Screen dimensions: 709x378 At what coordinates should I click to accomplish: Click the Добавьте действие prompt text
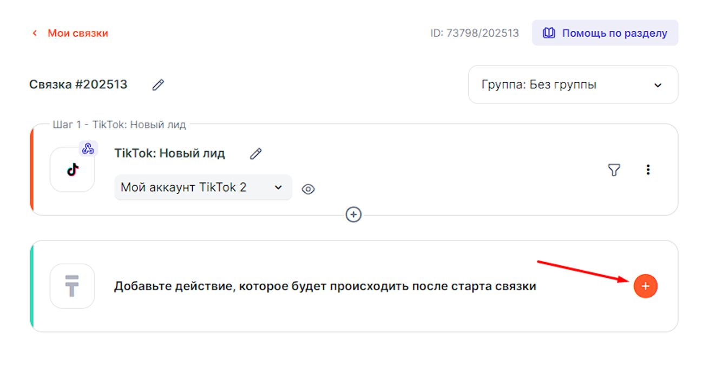coord(325,286)
